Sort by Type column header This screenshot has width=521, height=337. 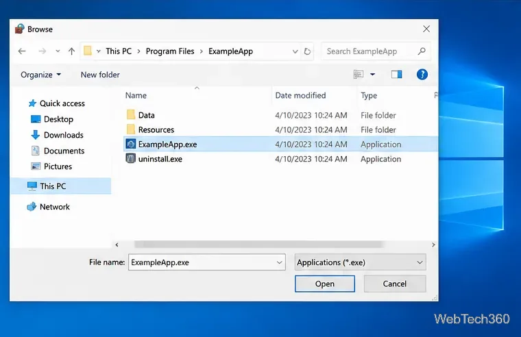pos(369,96)
